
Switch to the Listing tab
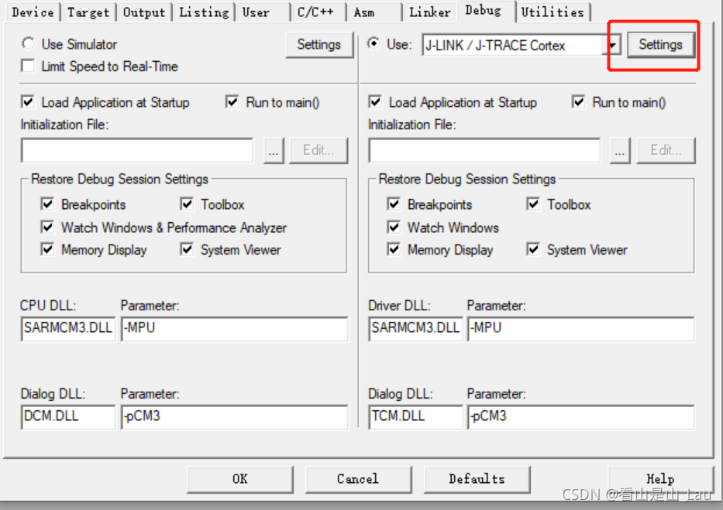point(204,12)
